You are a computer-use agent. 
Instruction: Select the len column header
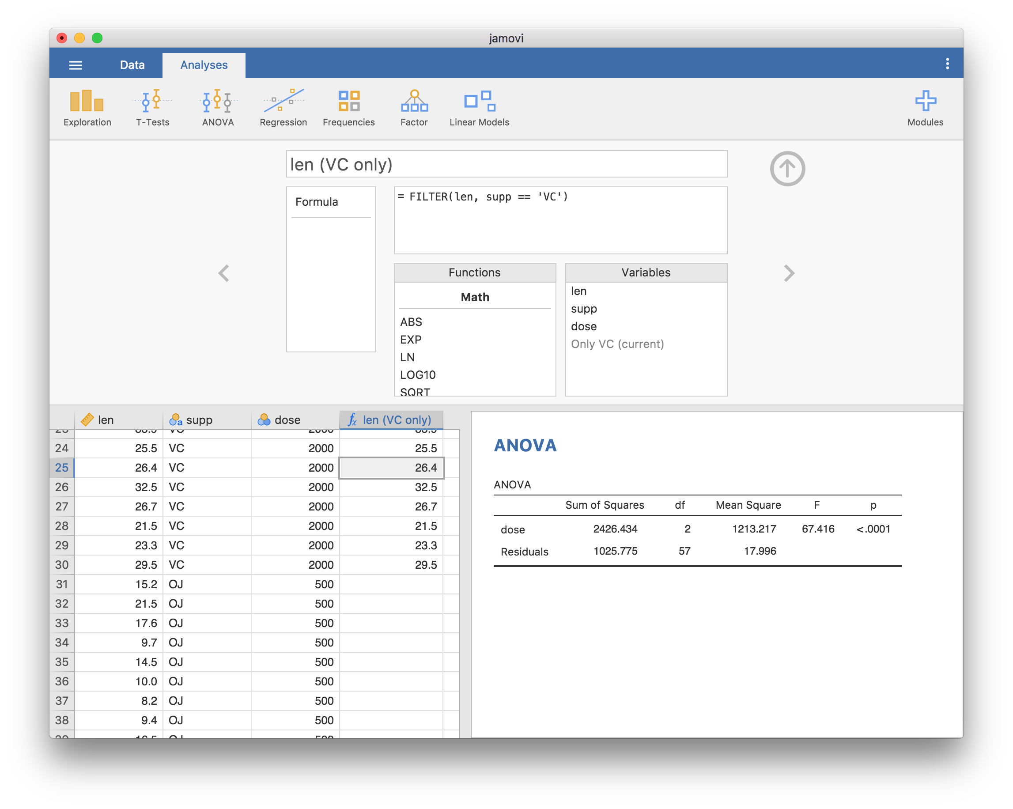119,420
